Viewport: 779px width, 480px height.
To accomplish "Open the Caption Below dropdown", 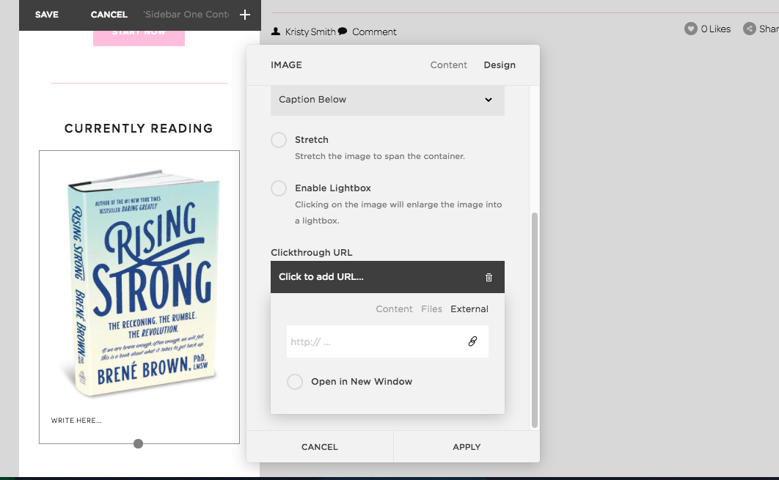I will [387, 100].
